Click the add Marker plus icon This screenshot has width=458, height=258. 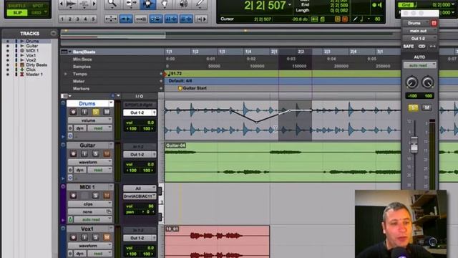click(x=161, y=88)
